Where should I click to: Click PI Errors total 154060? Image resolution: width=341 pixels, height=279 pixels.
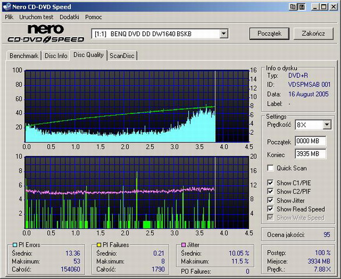(x=70, y=269)
